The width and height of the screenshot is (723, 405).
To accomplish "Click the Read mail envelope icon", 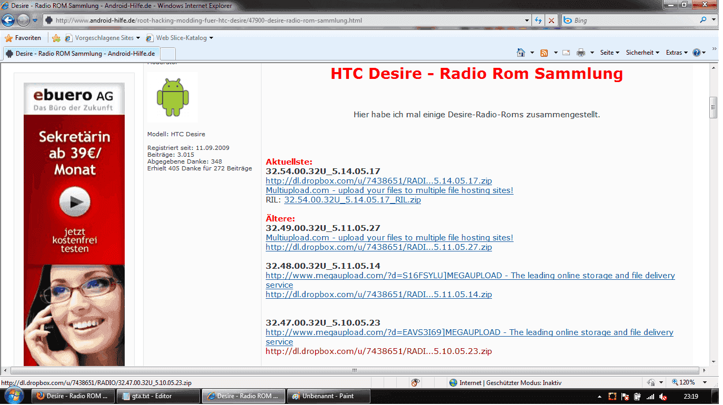I will coord(566,53).
